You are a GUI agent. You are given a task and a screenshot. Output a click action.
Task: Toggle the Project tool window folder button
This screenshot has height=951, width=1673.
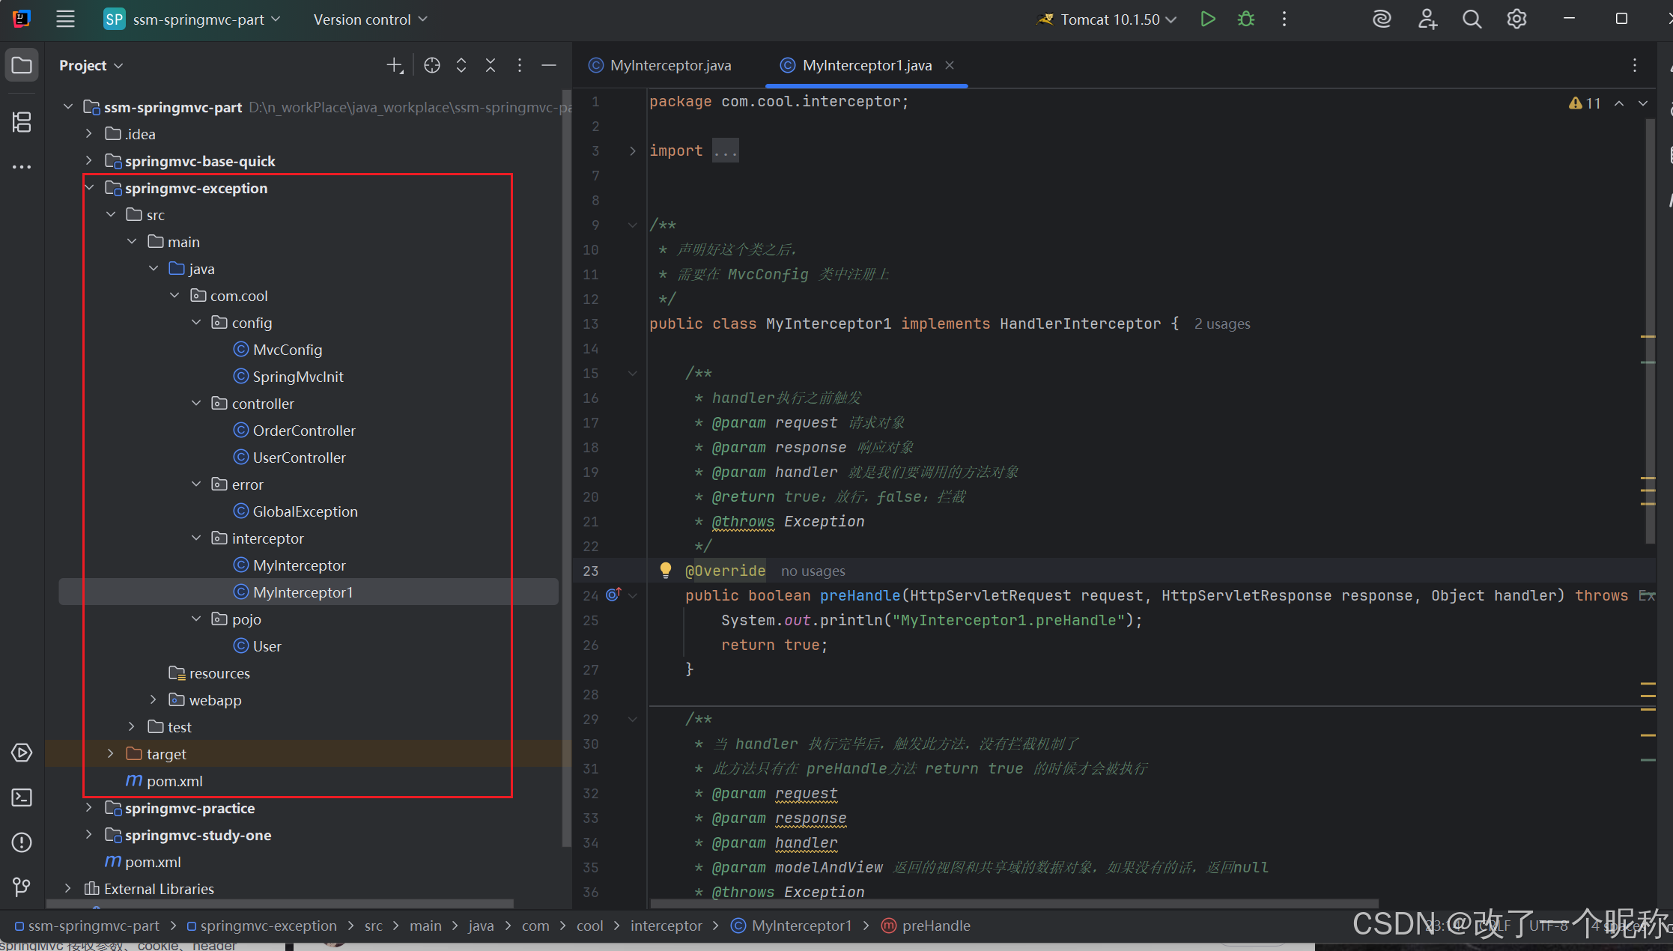(22, 66)
